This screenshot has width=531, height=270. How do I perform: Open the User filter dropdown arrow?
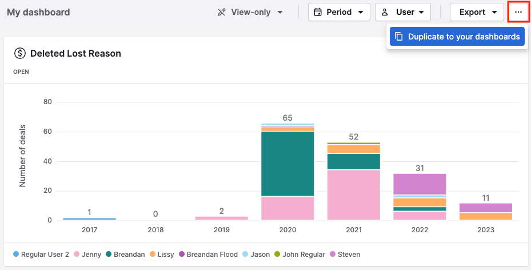point(421,12)
